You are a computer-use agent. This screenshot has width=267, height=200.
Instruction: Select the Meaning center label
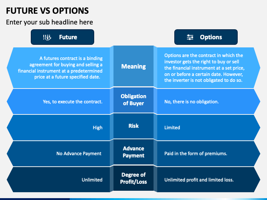pos(133,66)
